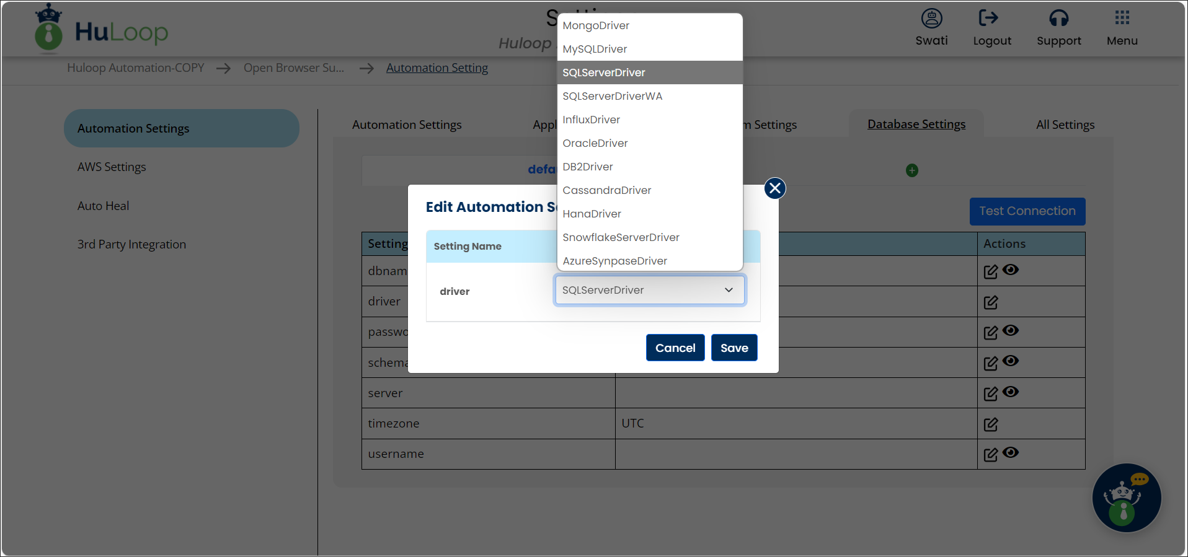Open Automation Setting breadcrumb link
The width and height of the screenshot is (1188, 557).
437,68
